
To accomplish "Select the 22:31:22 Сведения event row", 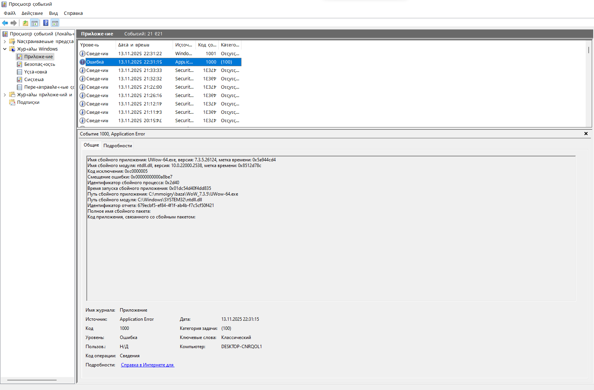I will pyautogui.click(x=140, y=54).
